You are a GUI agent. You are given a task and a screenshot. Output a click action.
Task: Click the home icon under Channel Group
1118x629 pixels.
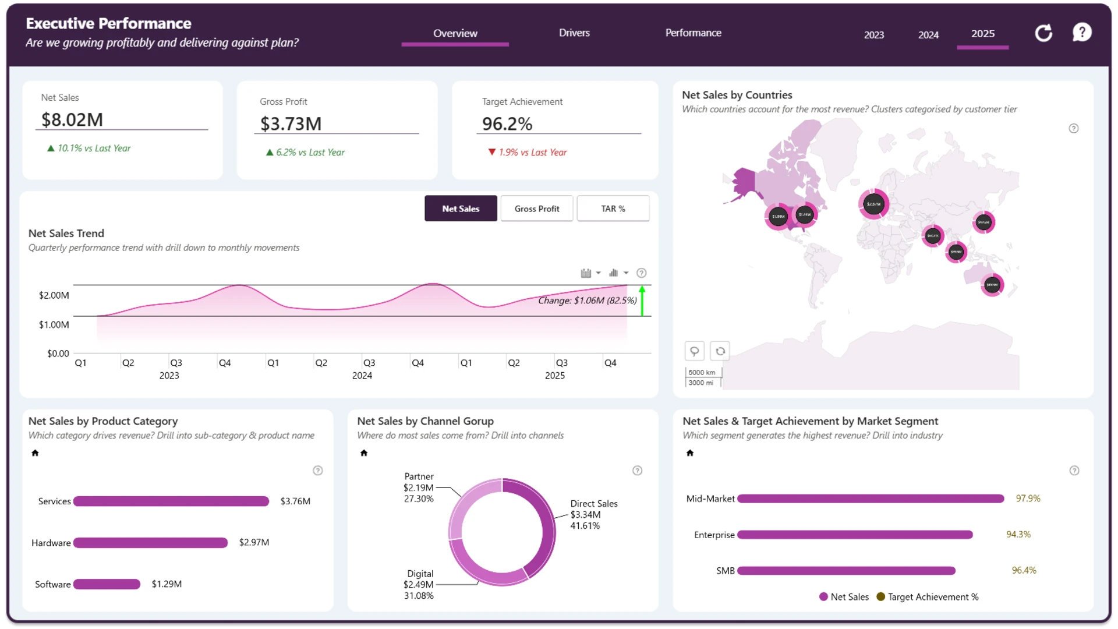click(x=364, y=453)
